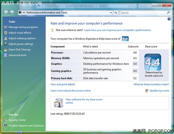
Task: Expand the recent pages arrow beside Forward
Action: click(x=16, y=13)
